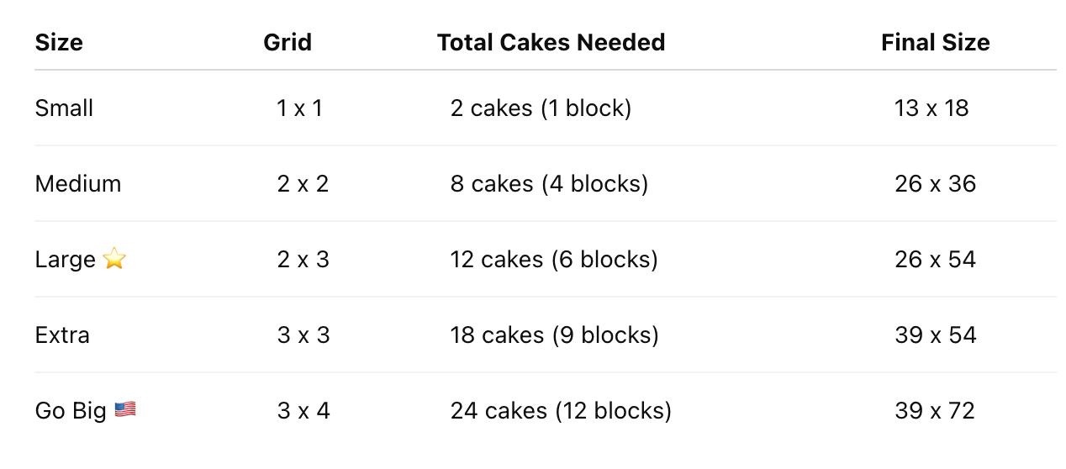Click the 1 x 1 grid cell
Screen dimensions: 1066x469
point(299,108)
